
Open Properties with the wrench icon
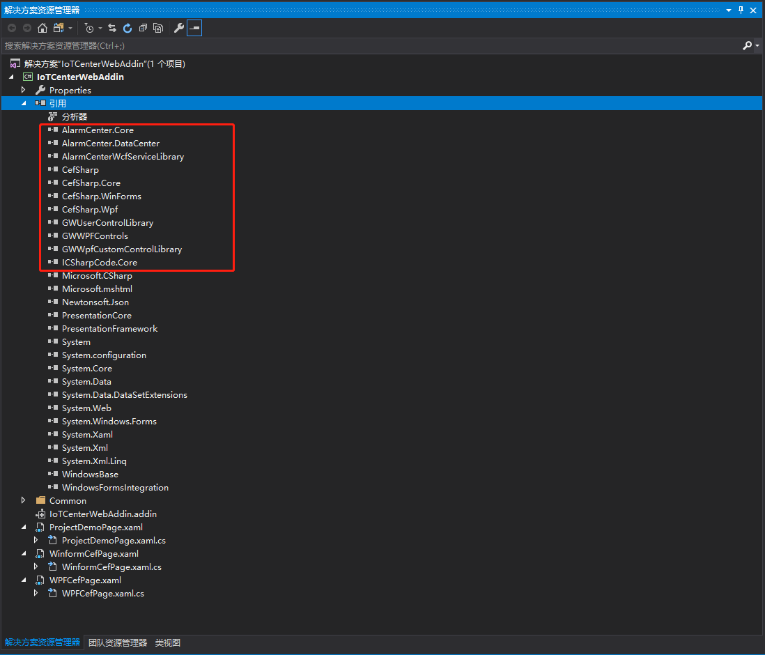[x=179, y=28]
